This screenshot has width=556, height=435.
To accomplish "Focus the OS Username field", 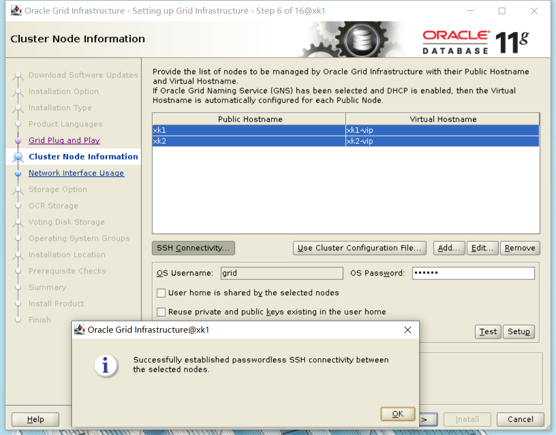I will (282, 273).
